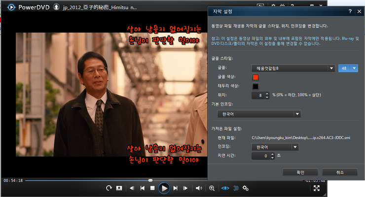Image resolution: width=365 pixels, height=197 pixels.
Task: Open player settings gears icon
Action: coord(246,188)
